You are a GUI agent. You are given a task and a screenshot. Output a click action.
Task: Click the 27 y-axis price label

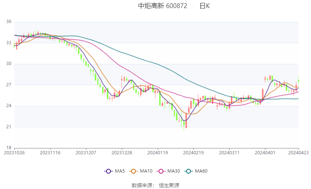(x=9, y=84)
